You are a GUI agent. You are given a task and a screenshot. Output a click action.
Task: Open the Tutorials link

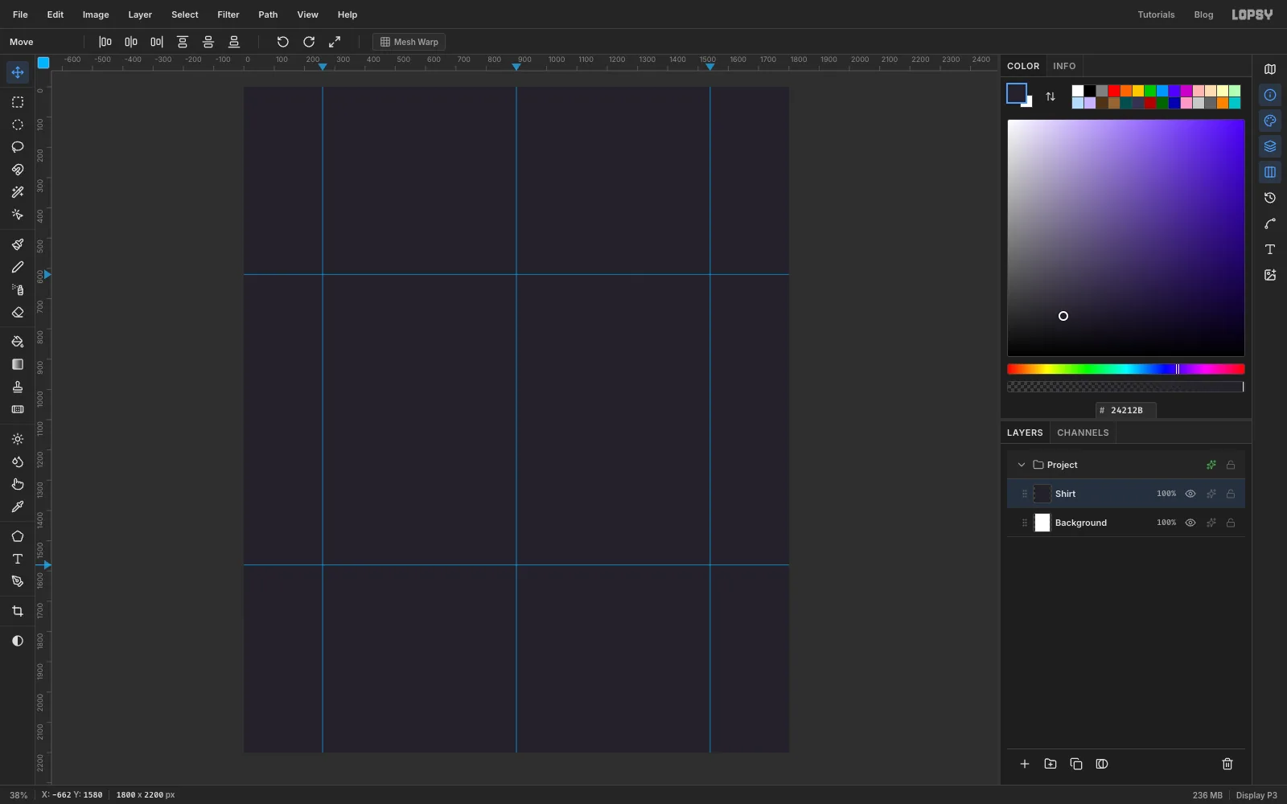pyautogui.click(x=1156, y=14)
